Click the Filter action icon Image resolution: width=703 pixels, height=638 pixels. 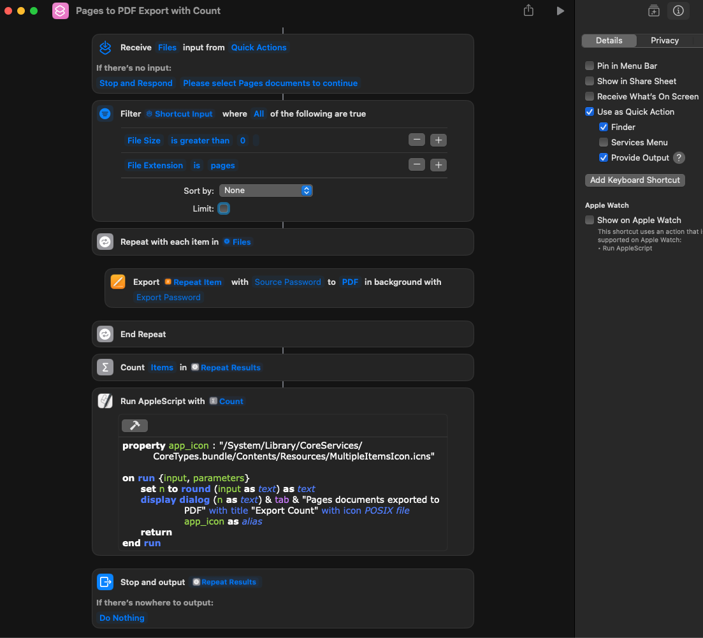tap(105, 114)
